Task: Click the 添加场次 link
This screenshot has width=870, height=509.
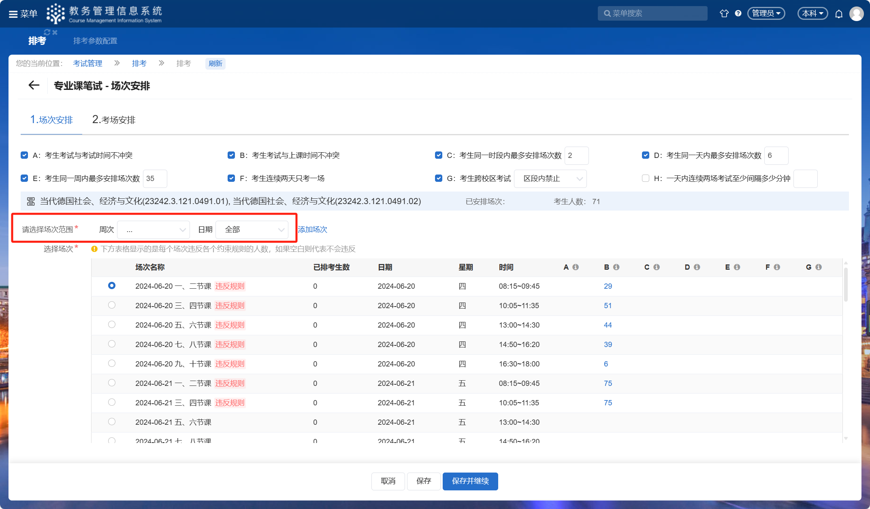Action: tap(312, 230)
